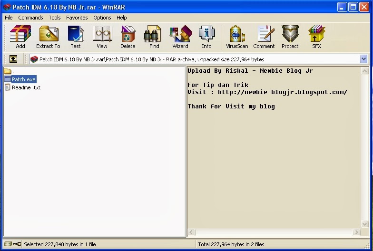This screenshot has width=373, height=251.
Task: Click the Protect archive icon
Action: (x=290, y=37)
